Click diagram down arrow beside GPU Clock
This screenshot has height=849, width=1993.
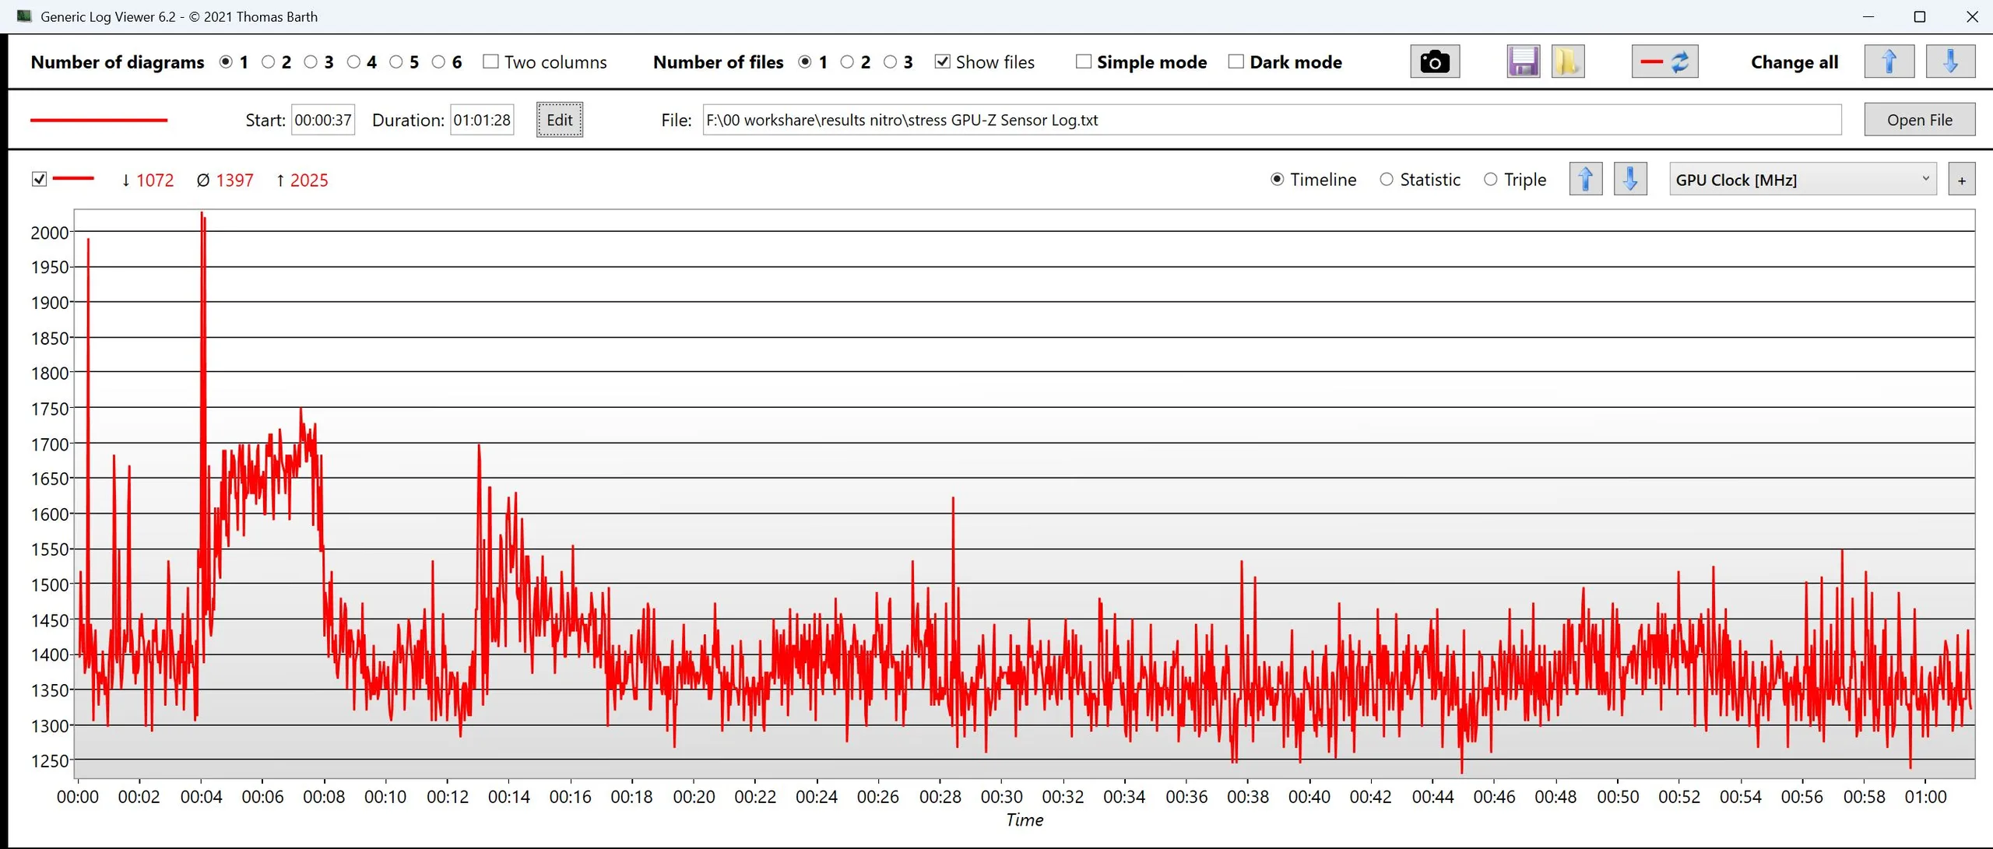click(1630, 180)
